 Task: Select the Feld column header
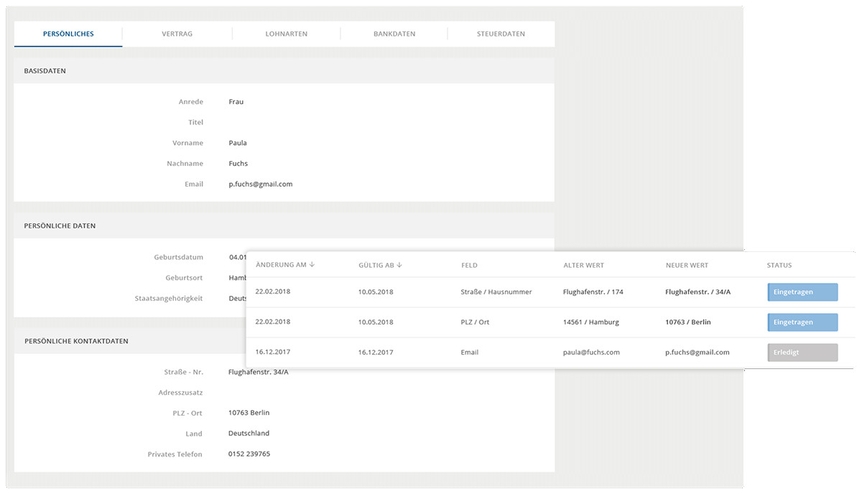pyautogui.click(x=469, y=266)
